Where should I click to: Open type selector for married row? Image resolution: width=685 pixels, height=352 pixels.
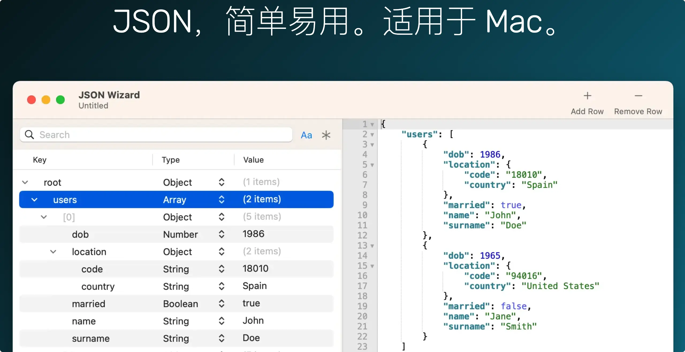tap(221, 304)
